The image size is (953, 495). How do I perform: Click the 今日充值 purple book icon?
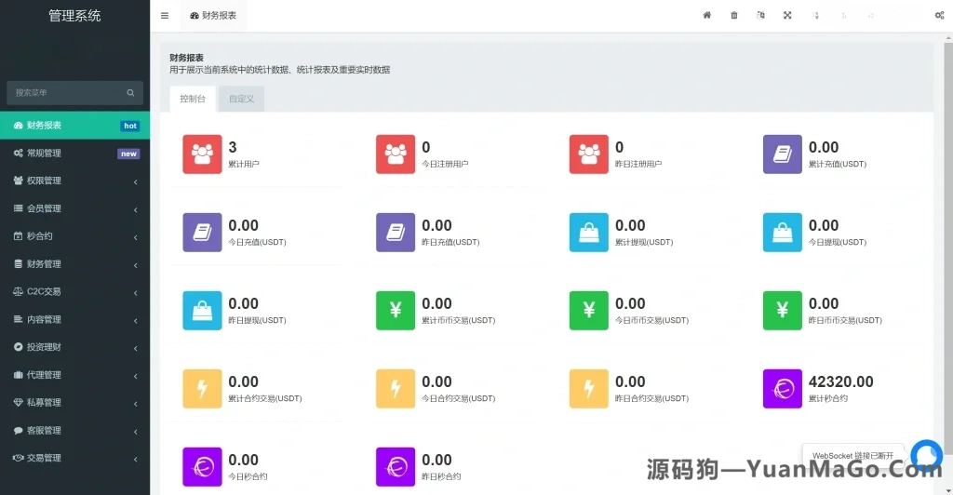click(202, 233)
